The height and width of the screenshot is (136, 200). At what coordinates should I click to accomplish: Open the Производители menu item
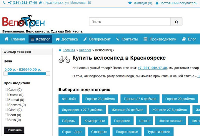[160, 39]
